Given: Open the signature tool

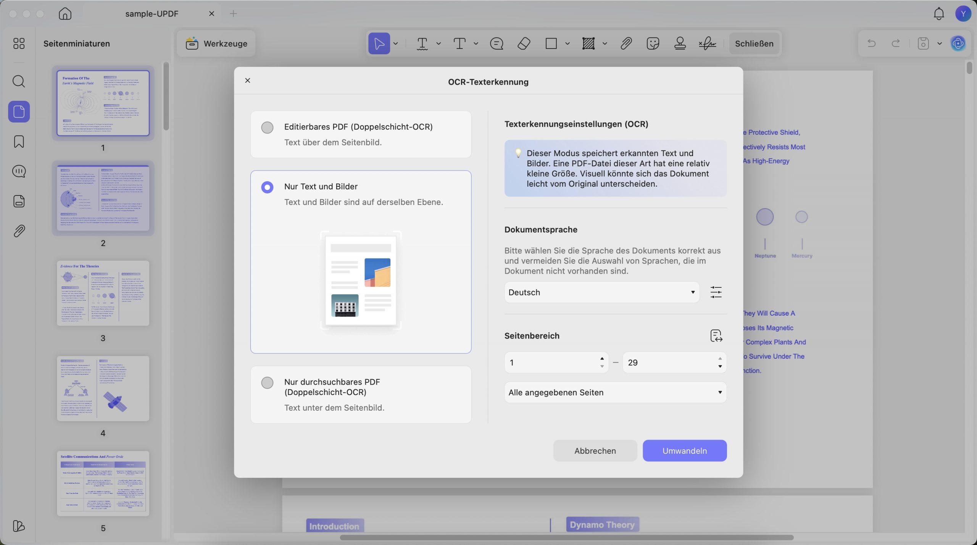Looking at the screenshot, I should click(707, 44).
